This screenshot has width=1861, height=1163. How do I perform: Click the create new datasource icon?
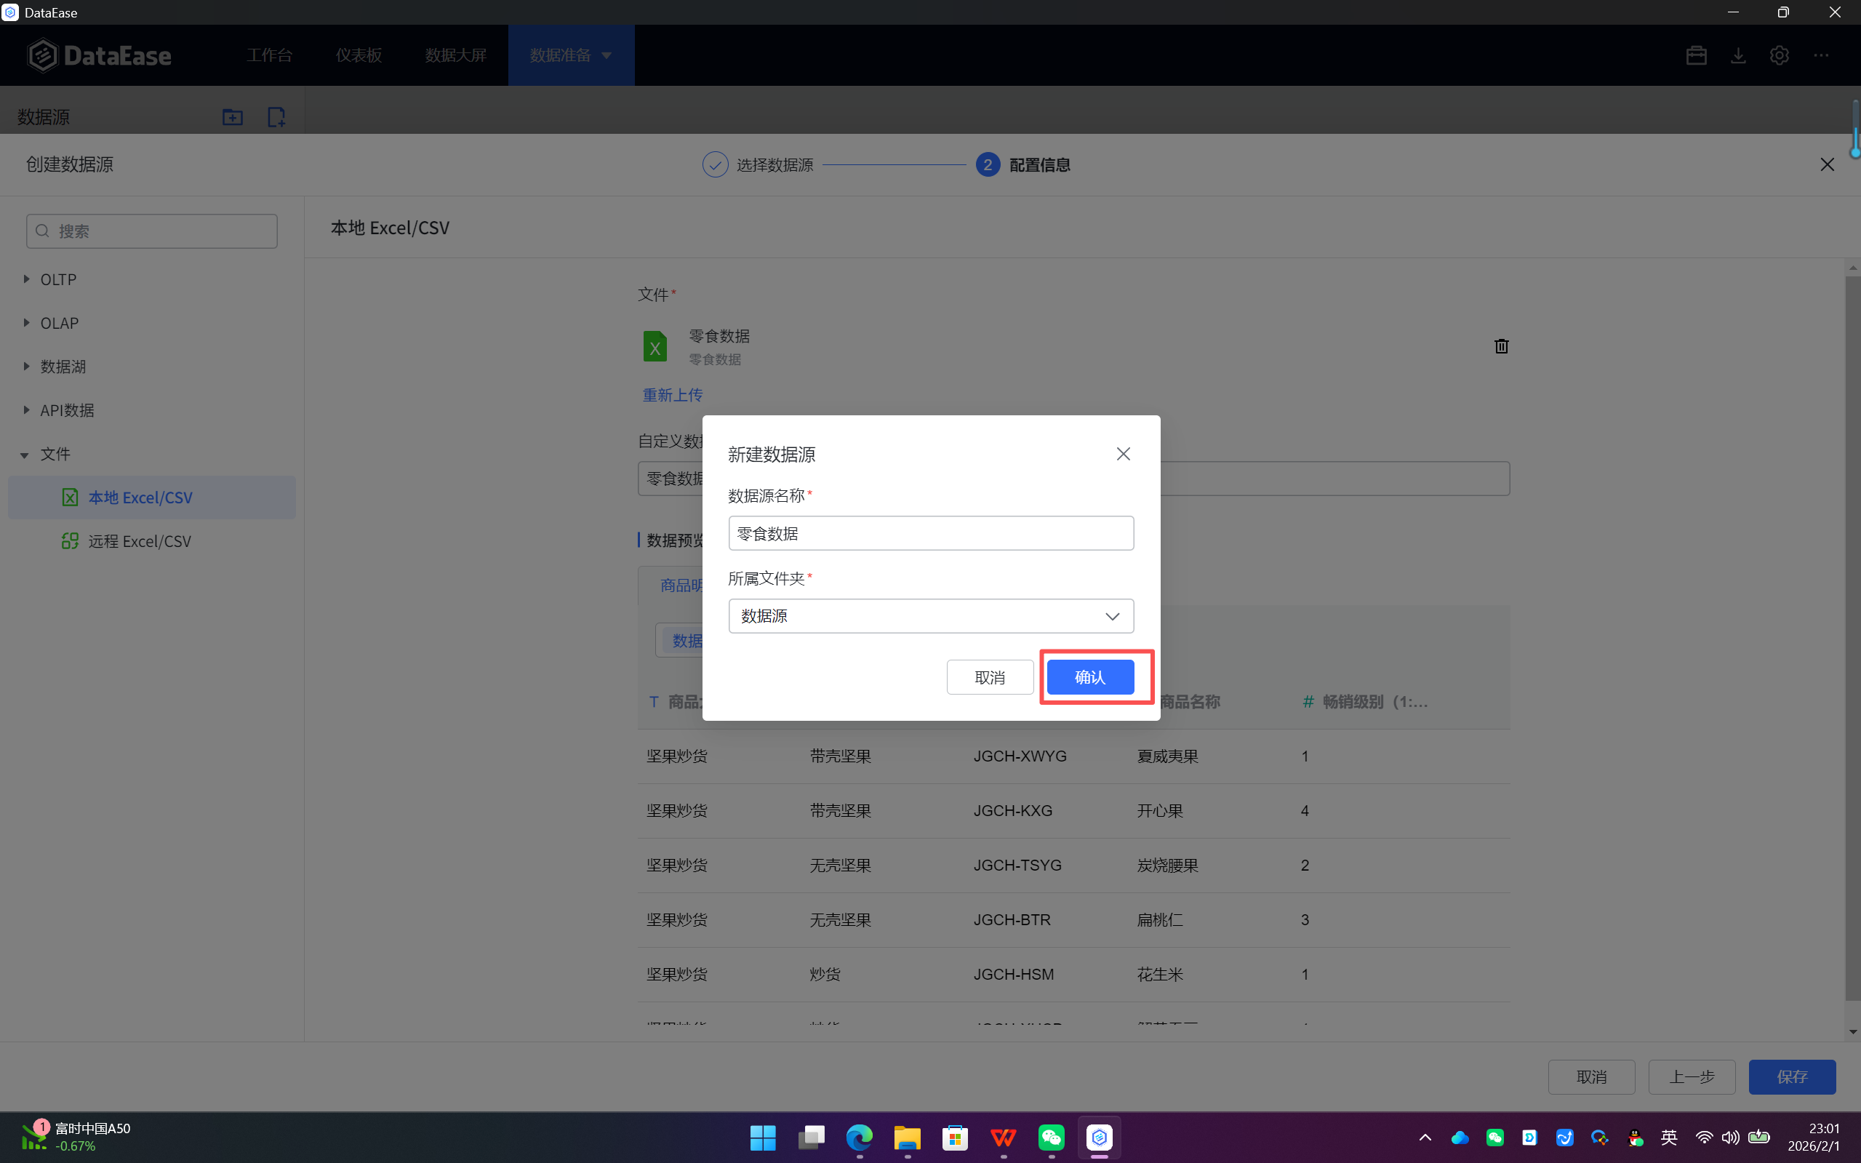click(x=276, y=117)
